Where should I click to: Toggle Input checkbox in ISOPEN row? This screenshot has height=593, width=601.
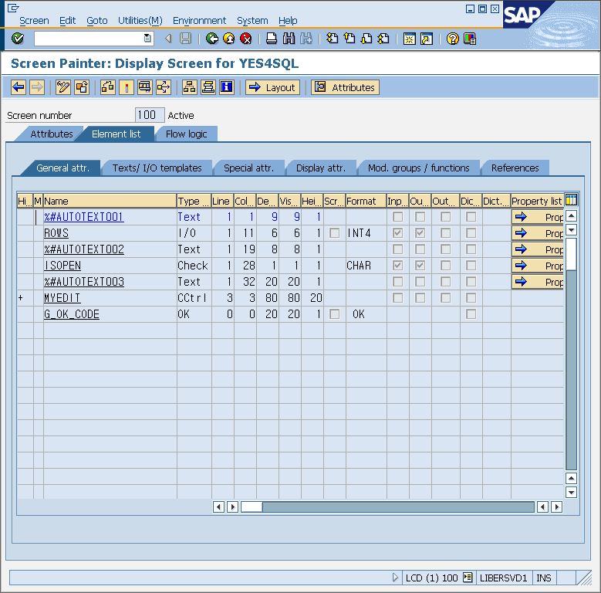(397, 266)
